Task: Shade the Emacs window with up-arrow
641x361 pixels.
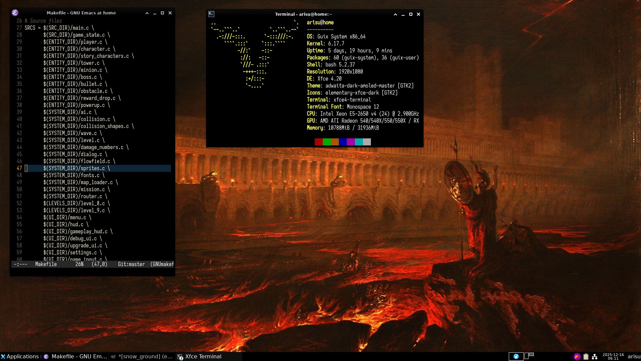Action: pos(147,13)
